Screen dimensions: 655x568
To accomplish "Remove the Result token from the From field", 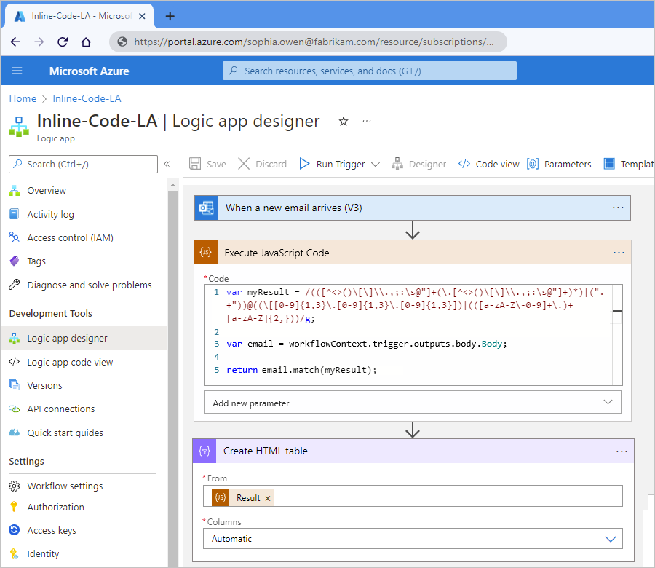I will [x=267, y=497].
